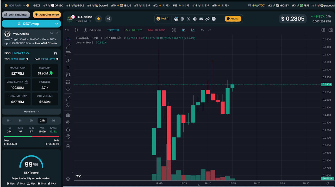Open the 1m timeframe selector

point(67,30)
